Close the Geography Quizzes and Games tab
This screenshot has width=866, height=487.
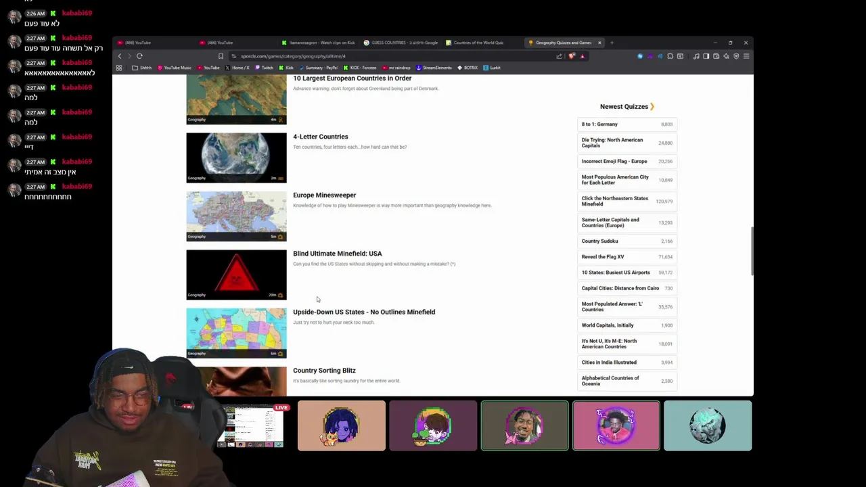point(599,43)
